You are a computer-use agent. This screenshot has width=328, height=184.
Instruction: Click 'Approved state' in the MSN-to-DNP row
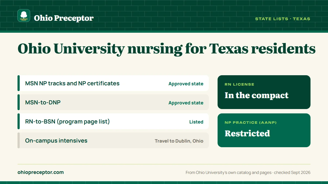tap(186, 103)
